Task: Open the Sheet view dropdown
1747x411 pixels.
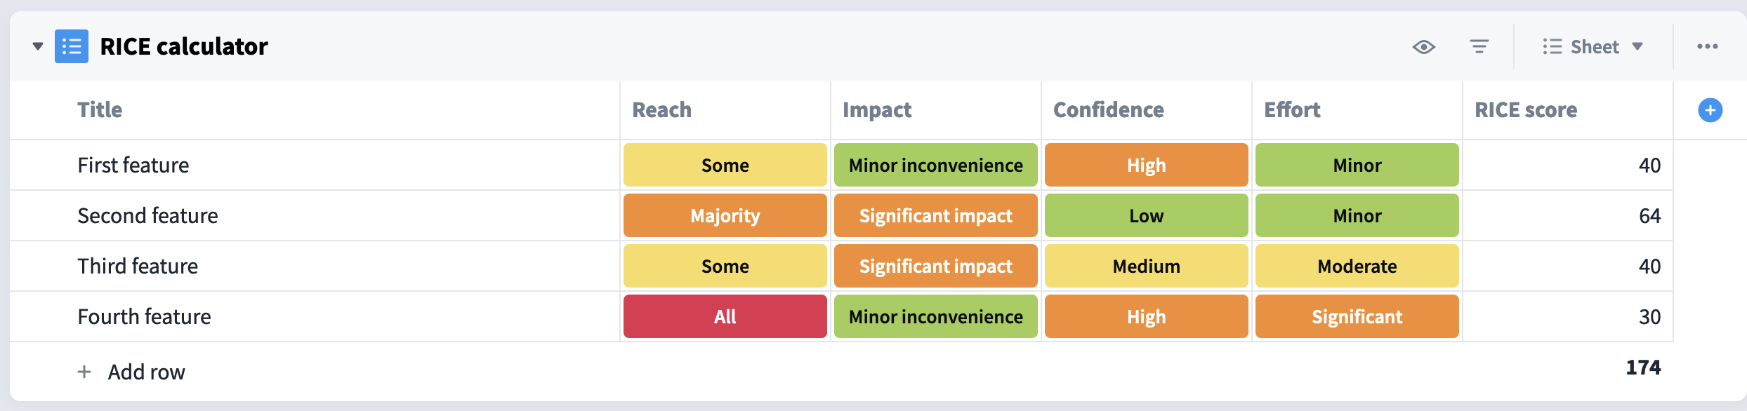Action: click(1593, 47)
